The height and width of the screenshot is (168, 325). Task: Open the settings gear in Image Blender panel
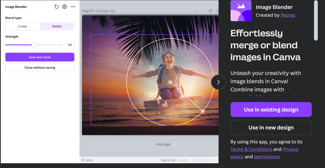pos(65,7)
